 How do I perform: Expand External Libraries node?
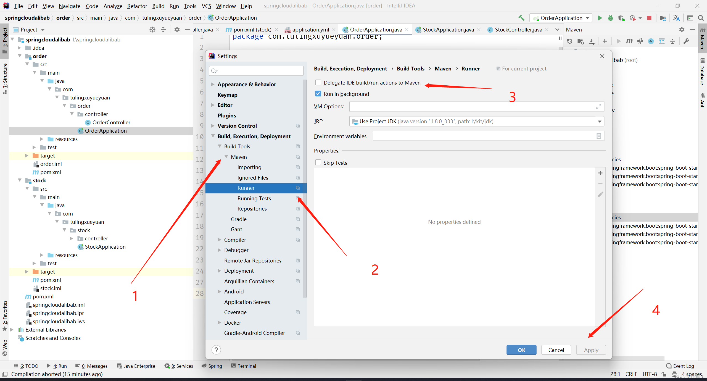[x=12, y=330]
